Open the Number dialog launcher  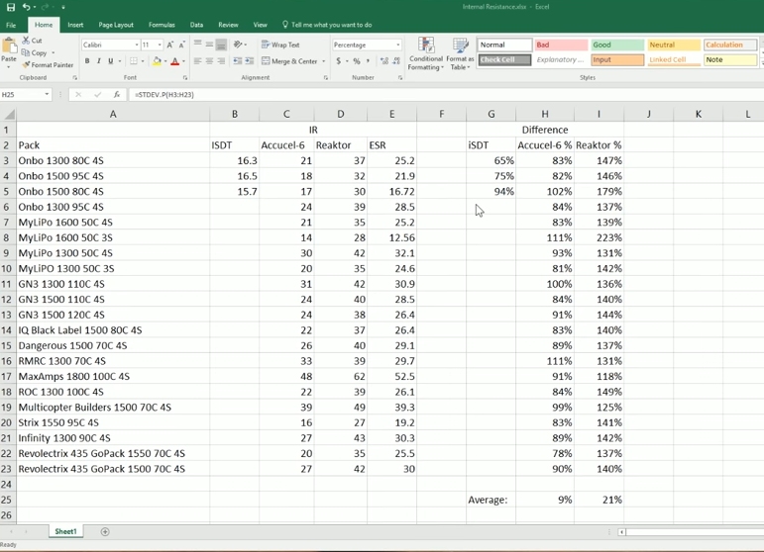(x=400, y=78)
